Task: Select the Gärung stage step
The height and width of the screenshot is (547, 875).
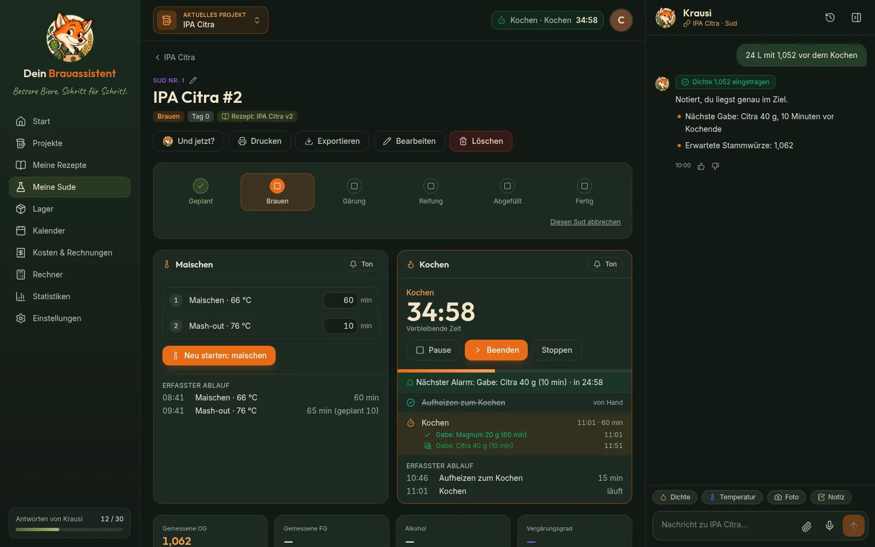Action: 354,192
